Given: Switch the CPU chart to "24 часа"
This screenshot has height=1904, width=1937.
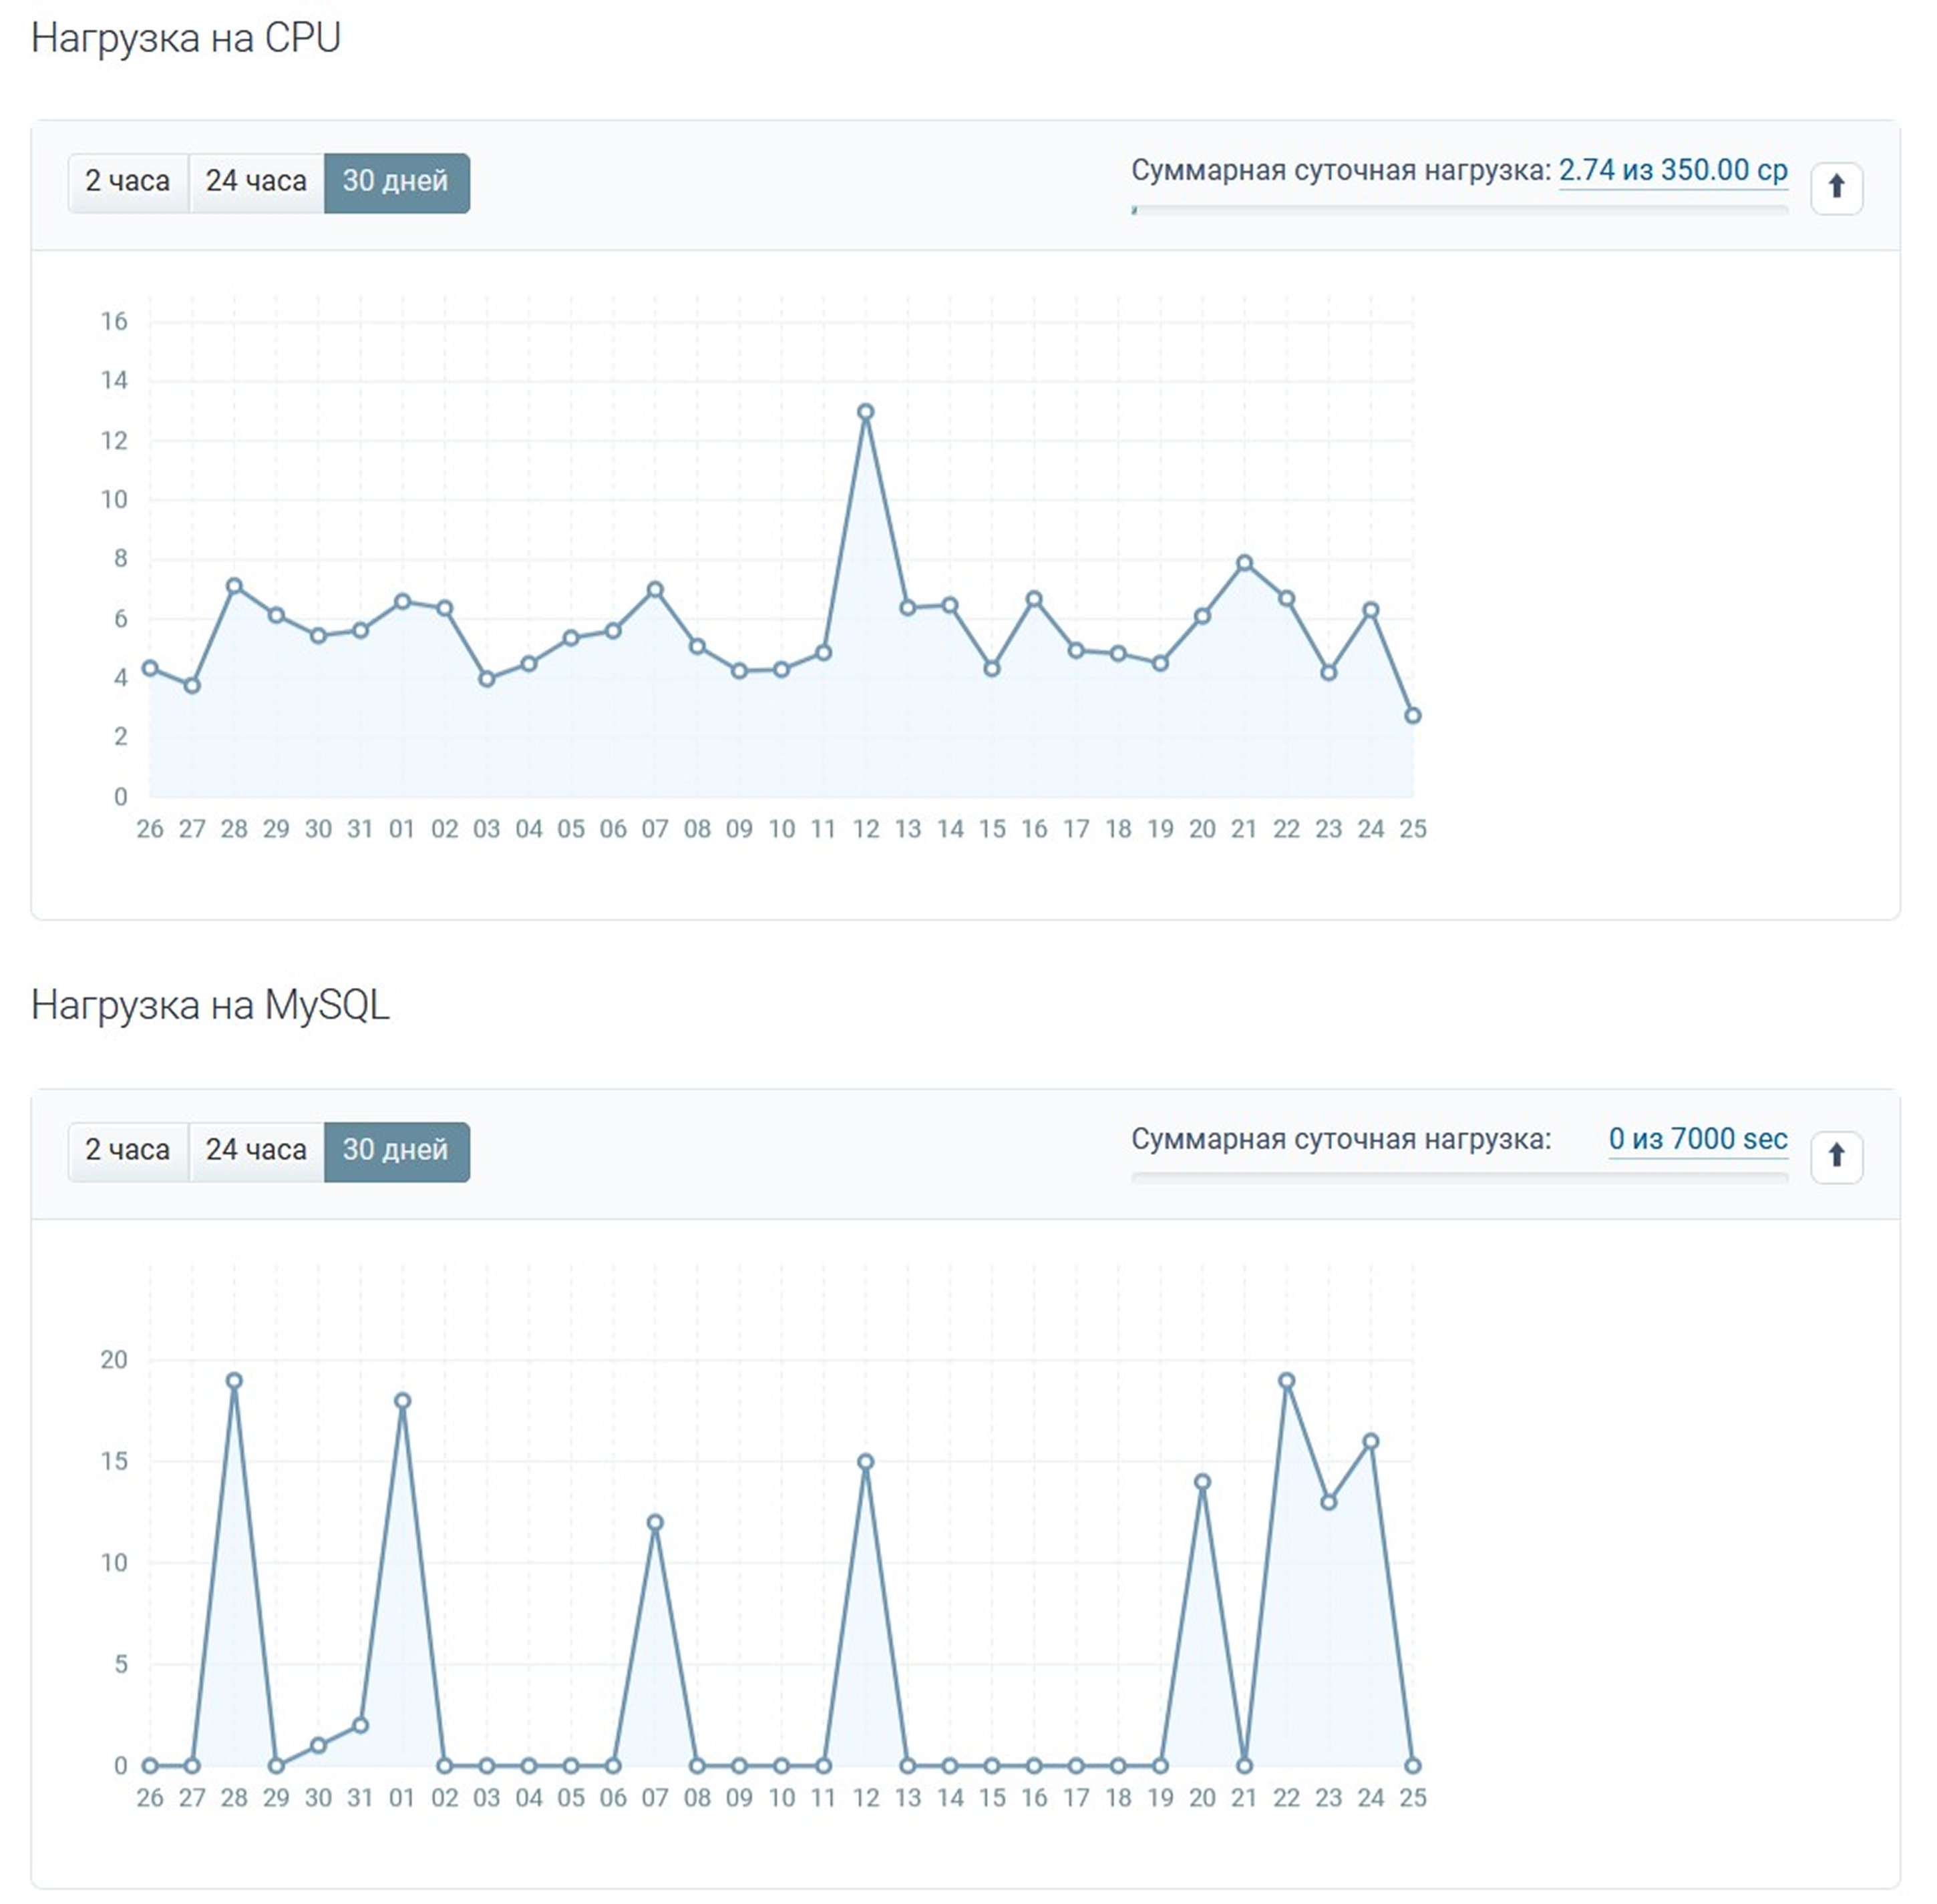Looking at the screenshot, I should click(256, 182).
